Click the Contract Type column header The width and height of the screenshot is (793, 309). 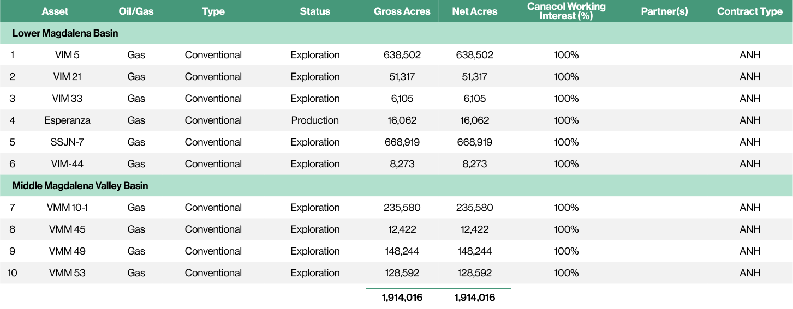749,11
